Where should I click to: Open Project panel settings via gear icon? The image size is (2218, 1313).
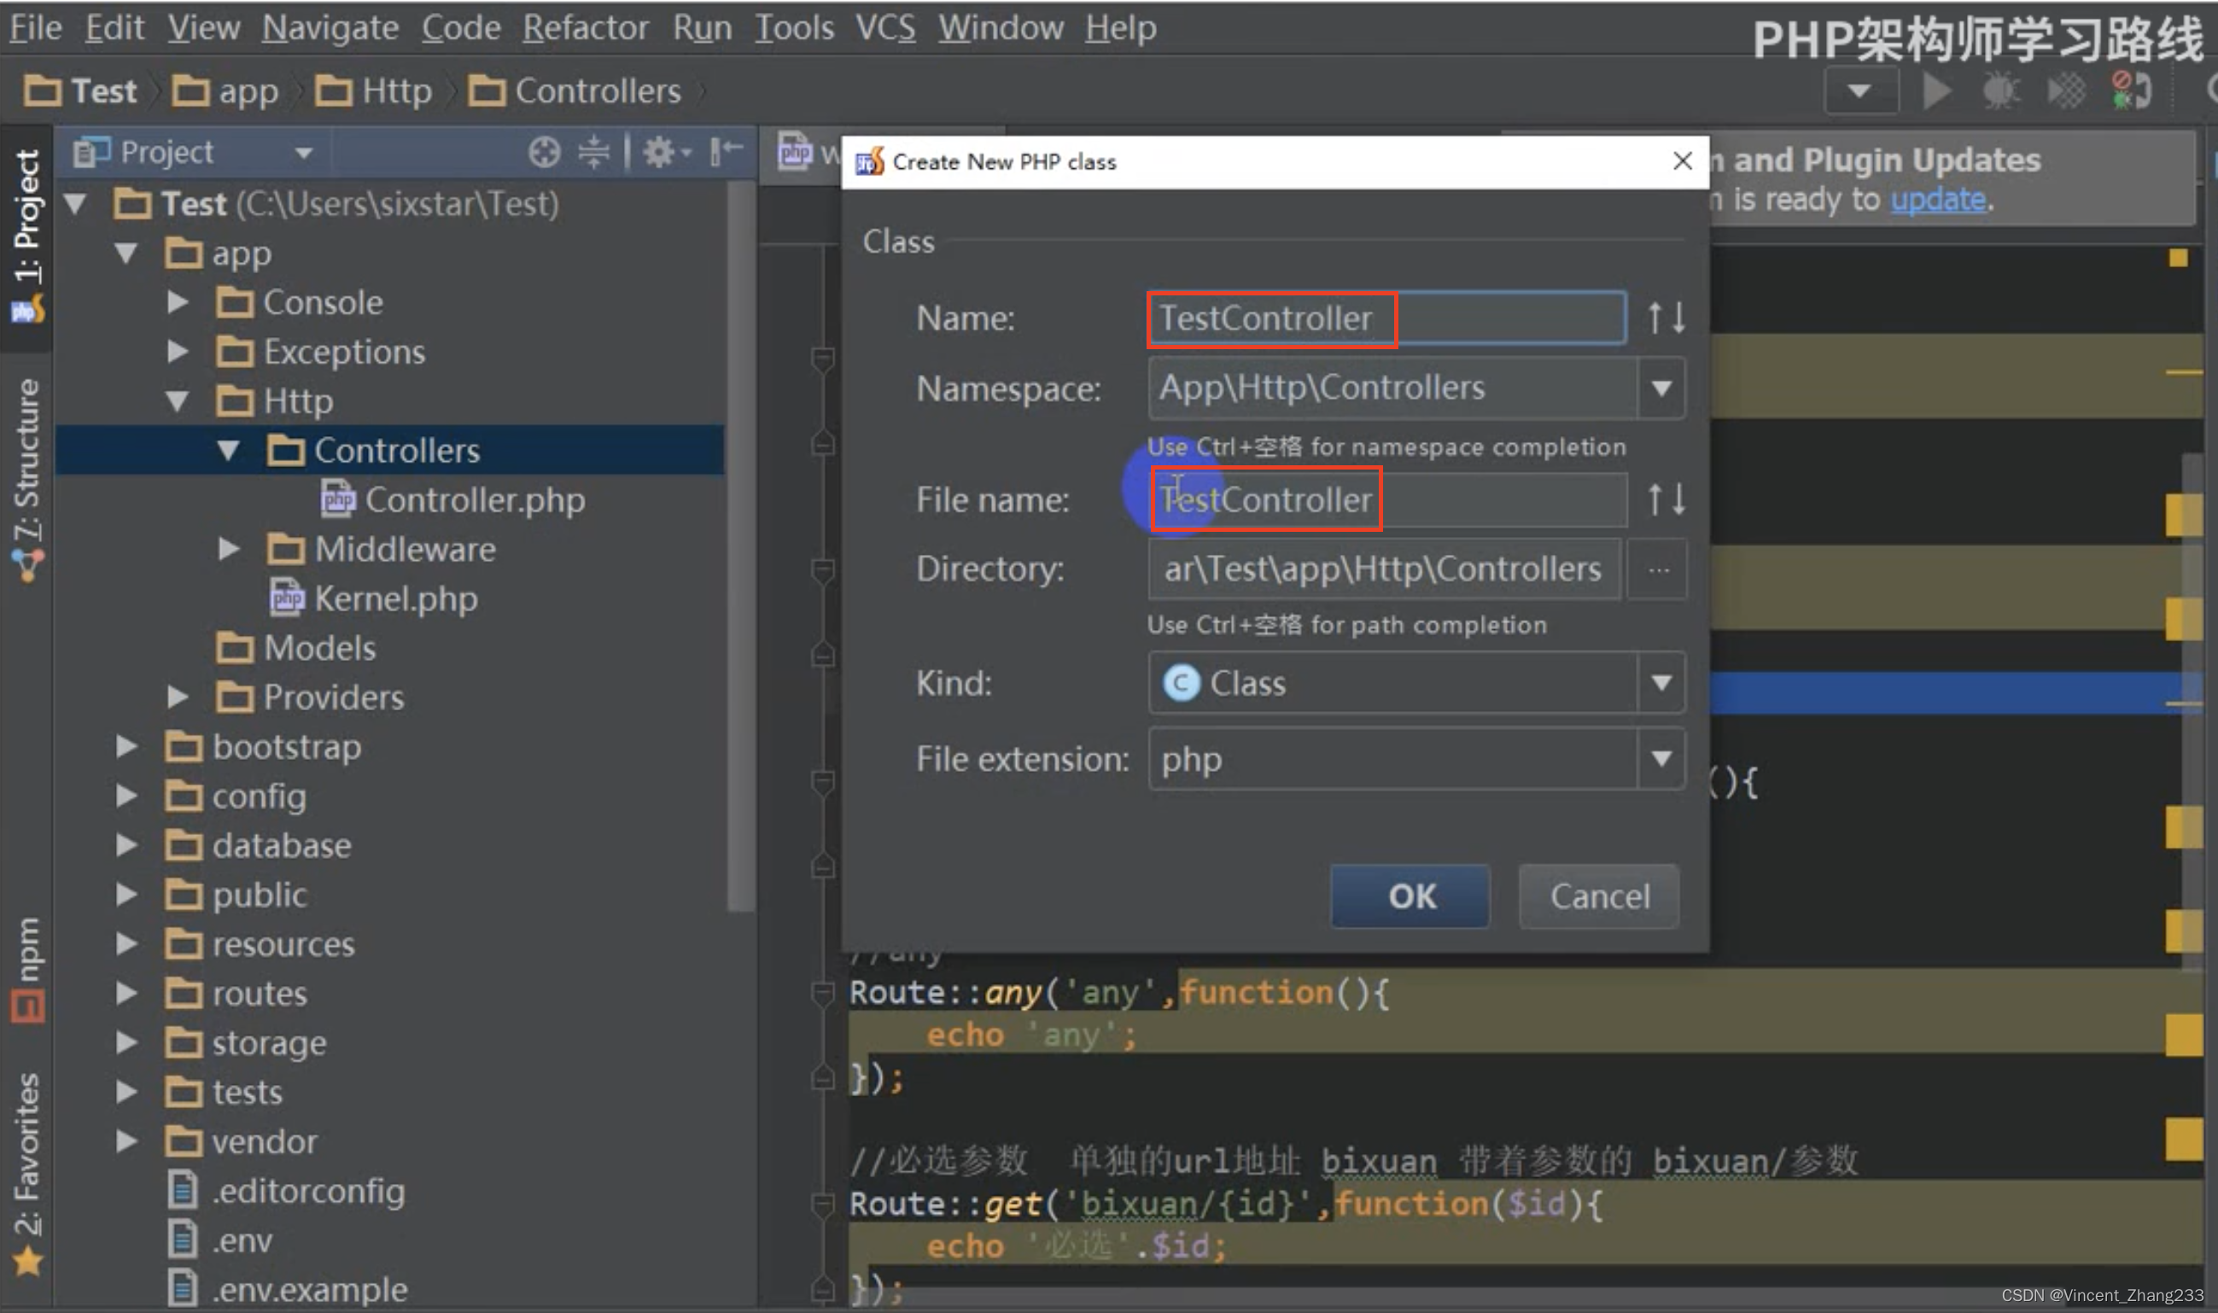coord(660,150)
